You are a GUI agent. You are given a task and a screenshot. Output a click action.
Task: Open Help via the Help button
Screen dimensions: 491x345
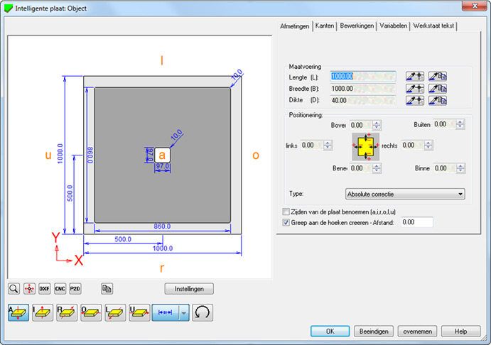(x=460, y=332)
